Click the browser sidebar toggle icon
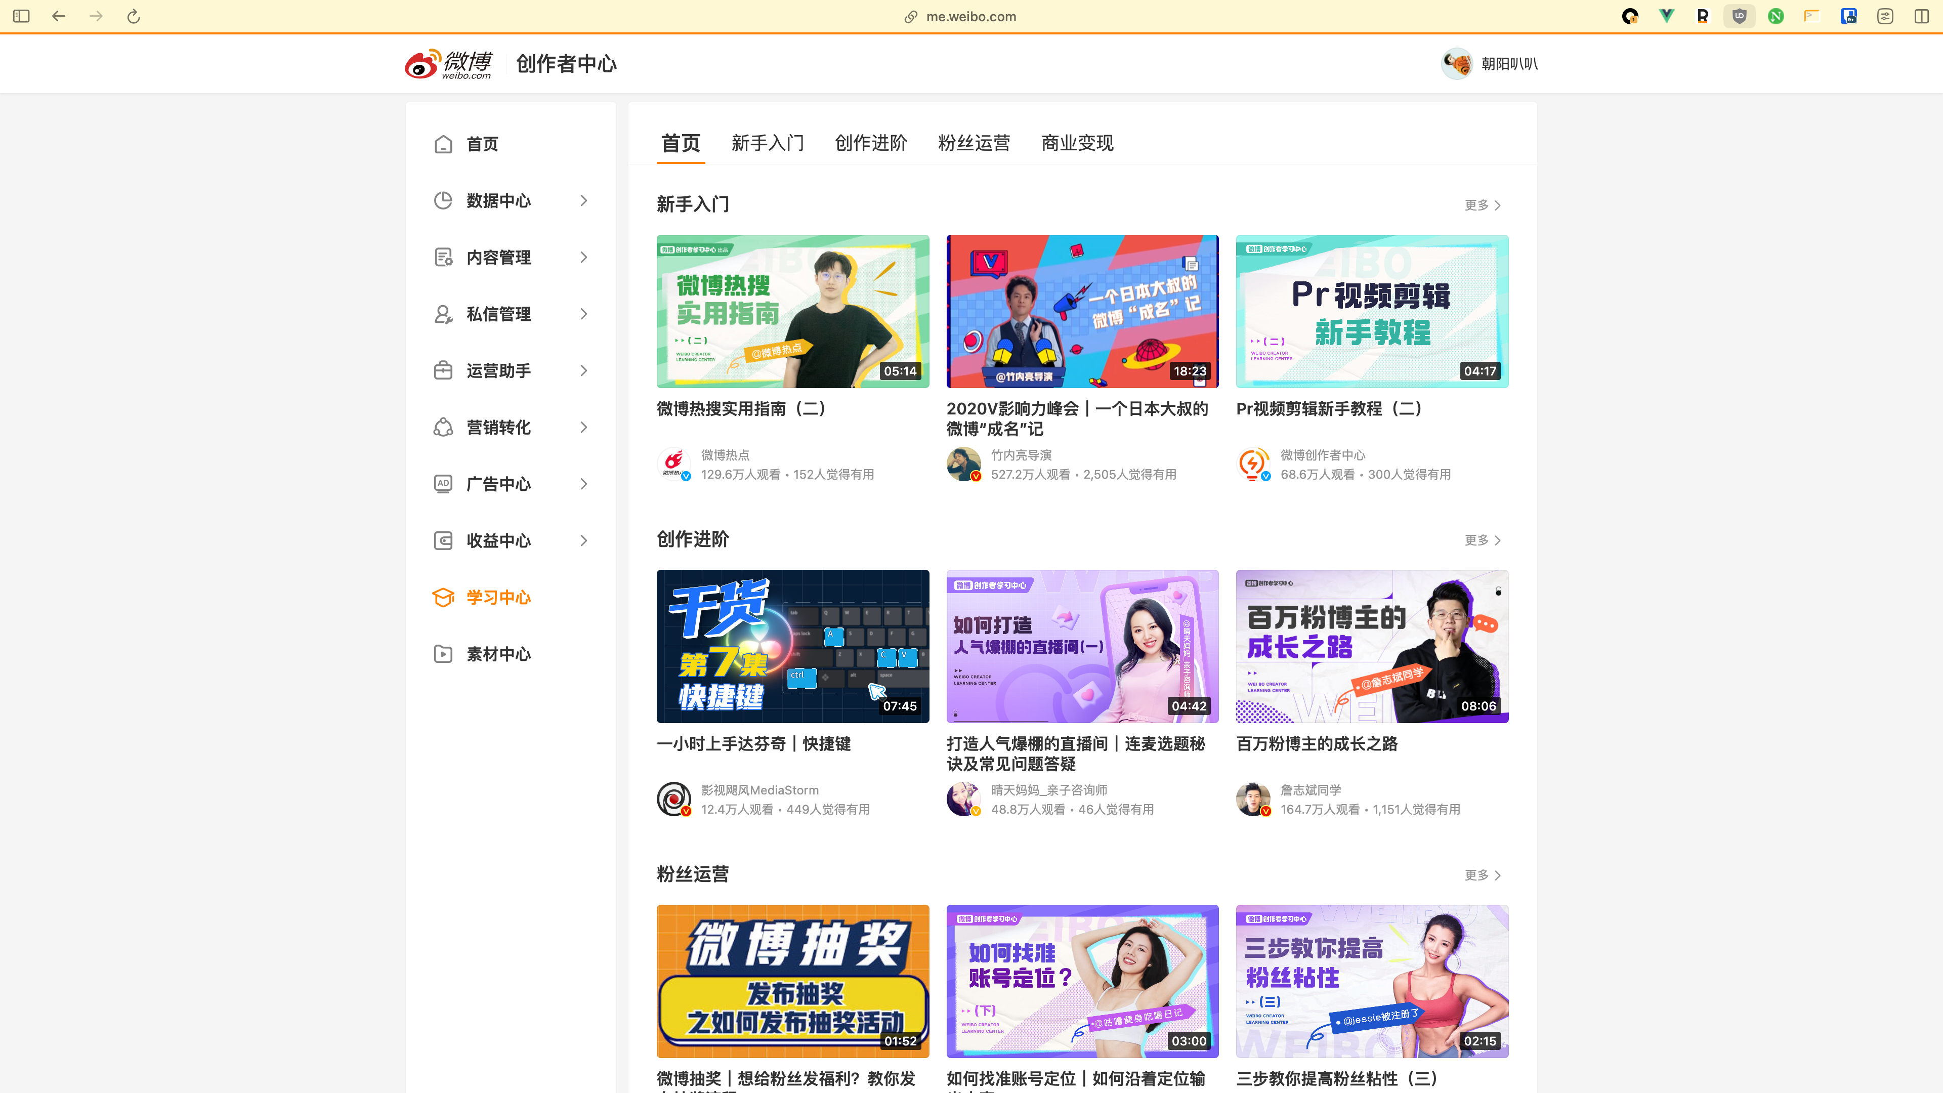 (x=21, y=16)
